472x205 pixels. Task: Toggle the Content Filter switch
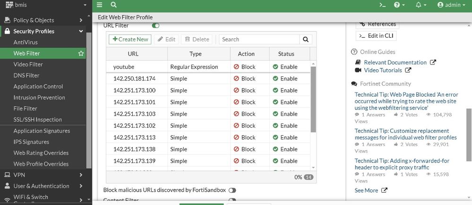pos(232,200)
